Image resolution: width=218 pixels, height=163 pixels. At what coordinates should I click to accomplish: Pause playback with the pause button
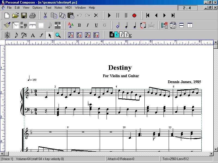[118, 15]
